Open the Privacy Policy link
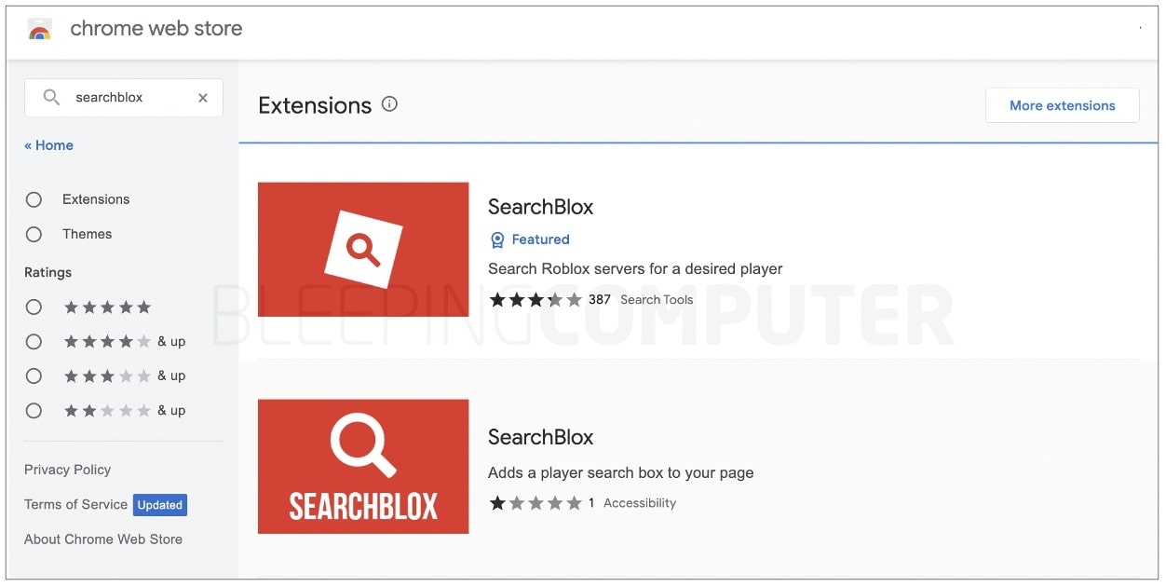 [67, 470]
